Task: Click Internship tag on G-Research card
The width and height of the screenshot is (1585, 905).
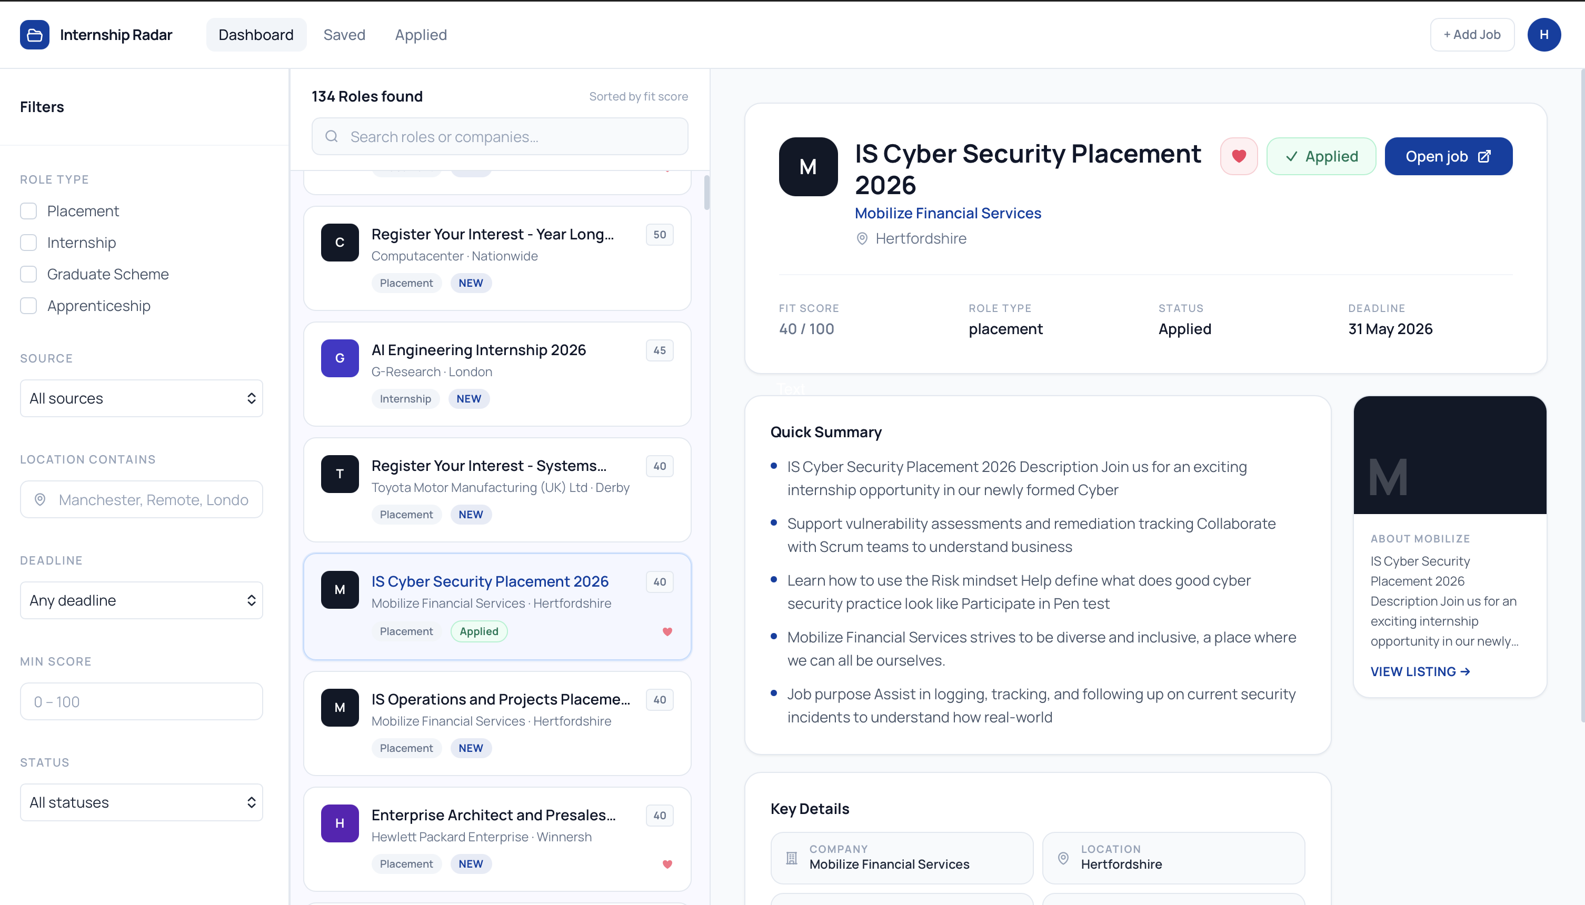Action: click(x=405, y=399)
